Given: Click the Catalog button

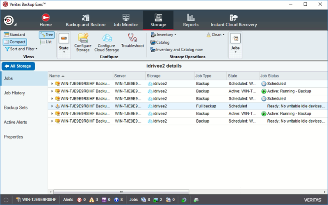Looking at the screenshot, I should point(160,43).
